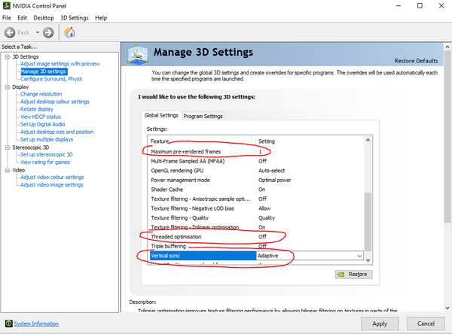Open the Help menu
452x334 pixels.
click(101, 18)
